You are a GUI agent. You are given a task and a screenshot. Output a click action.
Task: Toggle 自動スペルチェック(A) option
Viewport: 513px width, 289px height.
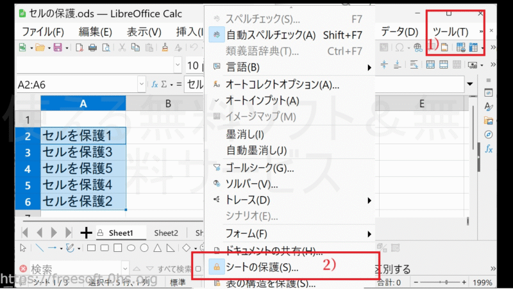pos(270,35)
